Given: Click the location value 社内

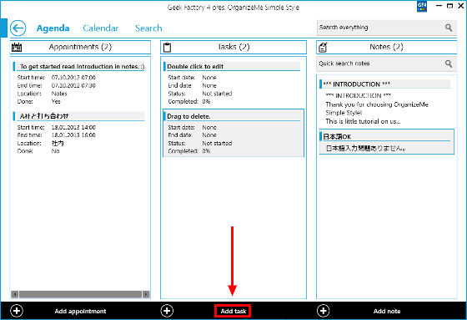Looking at the screenshot, I should click(58, 143).
